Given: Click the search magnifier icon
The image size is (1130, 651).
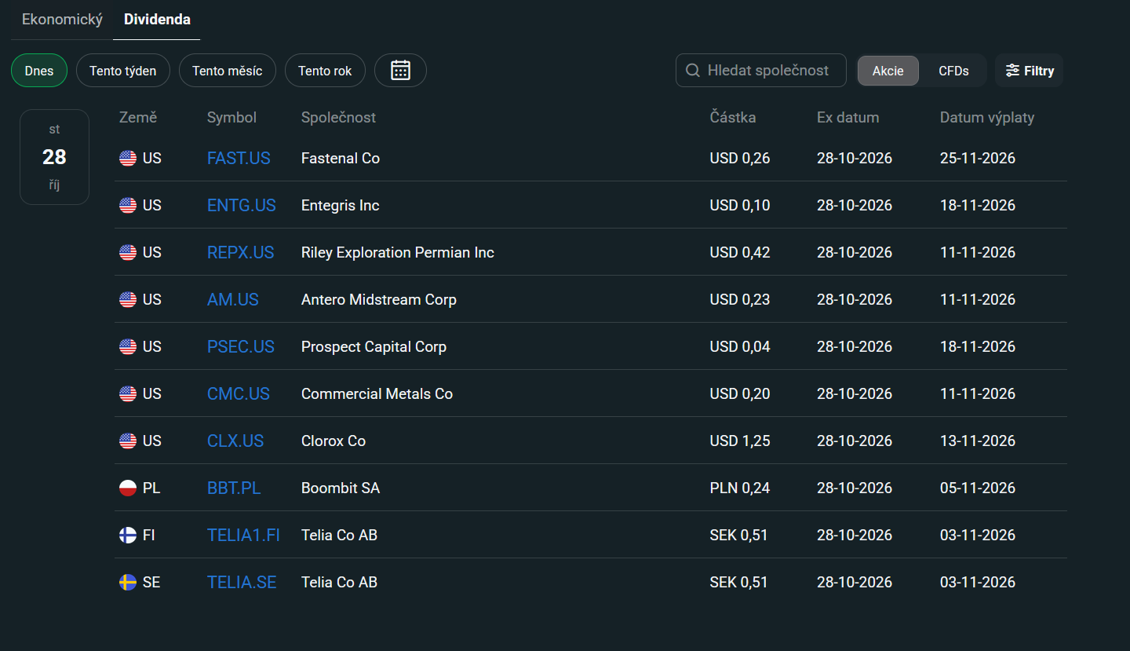Looking at the screenshot, I should coord(693,71).
